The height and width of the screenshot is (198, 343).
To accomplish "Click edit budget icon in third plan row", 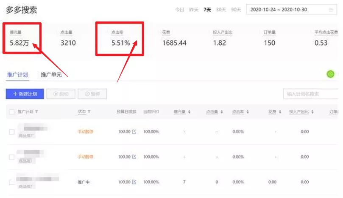I will [134, 182].
